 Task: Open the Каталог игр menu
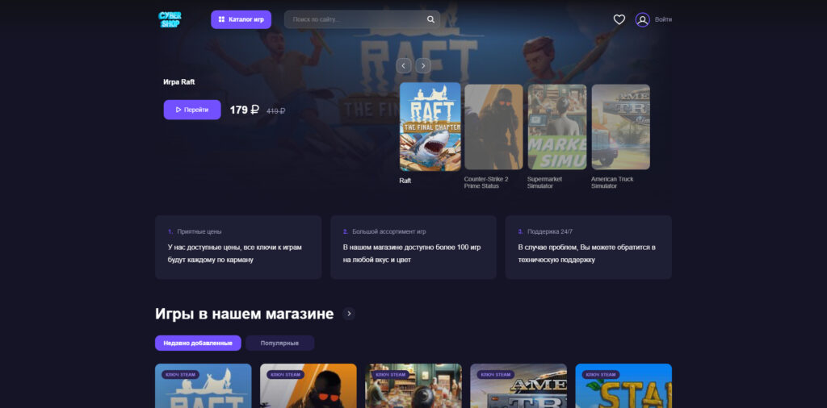tap(241, 19)
